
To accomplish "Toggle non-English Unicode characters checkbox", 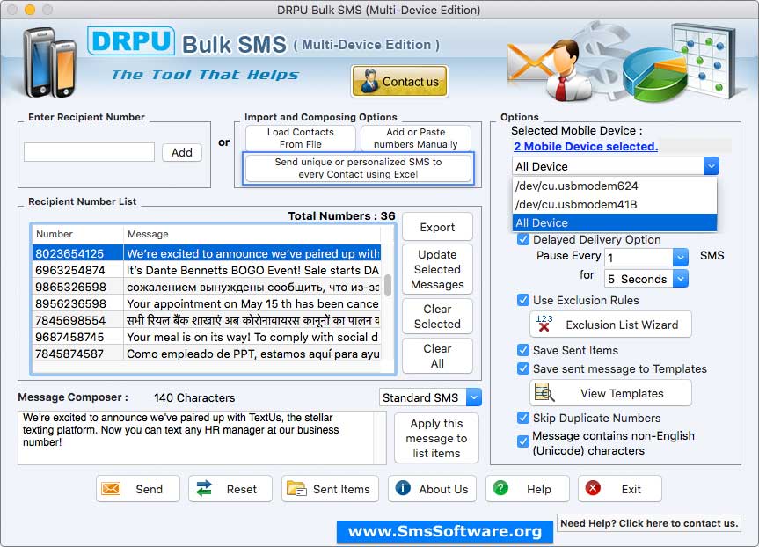I will pos(522,441).
